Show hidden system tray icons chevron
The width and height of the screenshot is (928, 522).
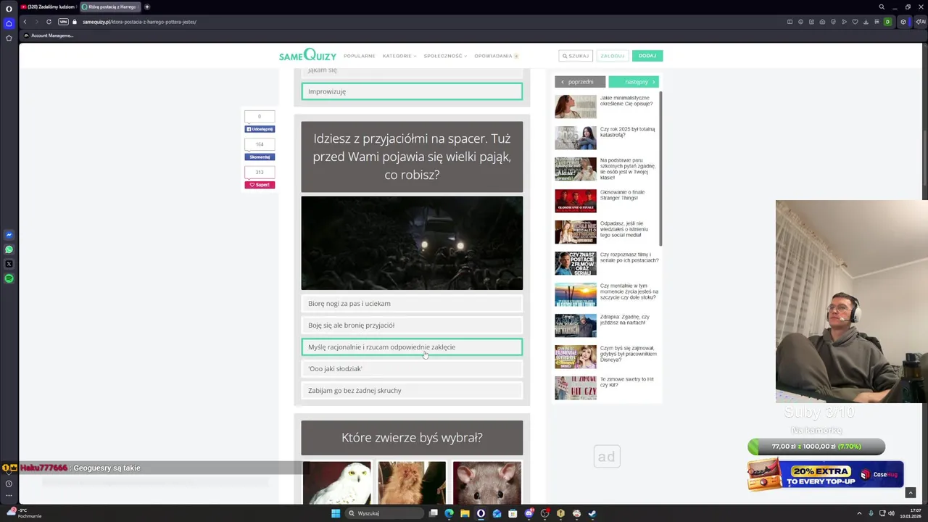coord(859,513)
